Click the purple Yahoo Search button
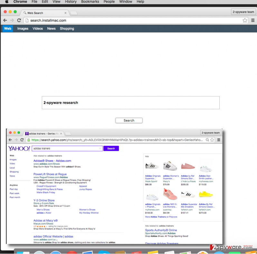The width and height of the screenshot is (257, 254). (111, 149)
